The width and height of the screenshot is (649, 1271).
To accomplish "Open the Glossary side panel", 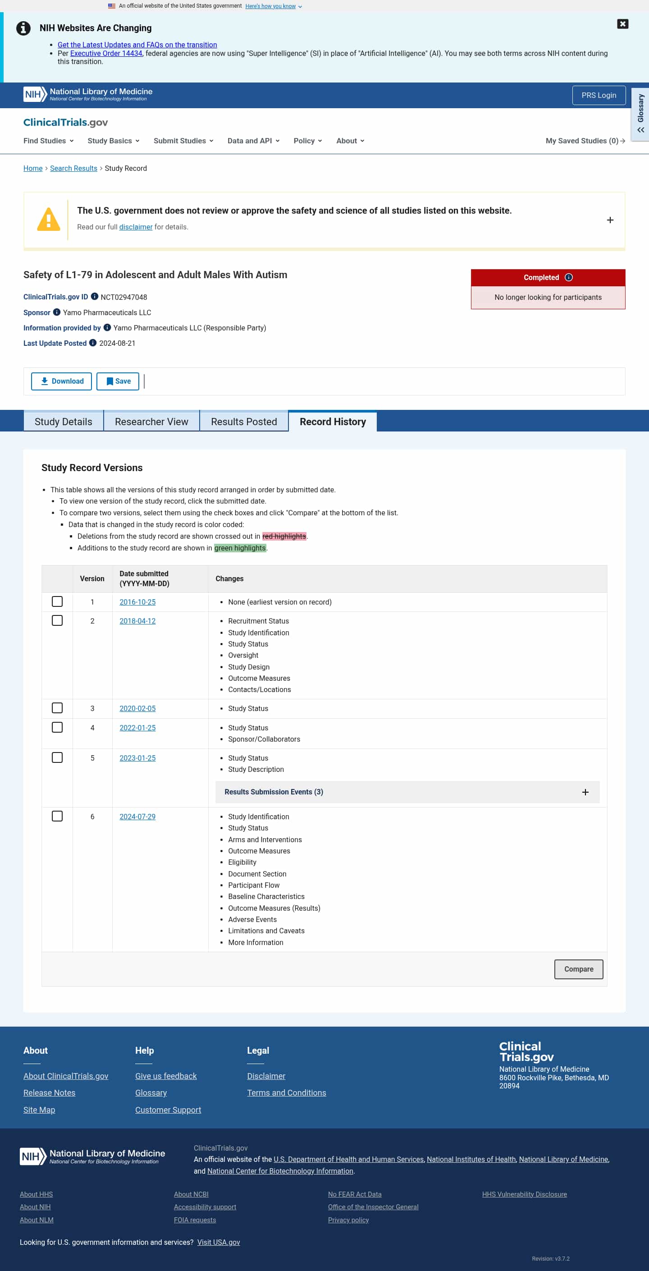I will pos(640,115).
